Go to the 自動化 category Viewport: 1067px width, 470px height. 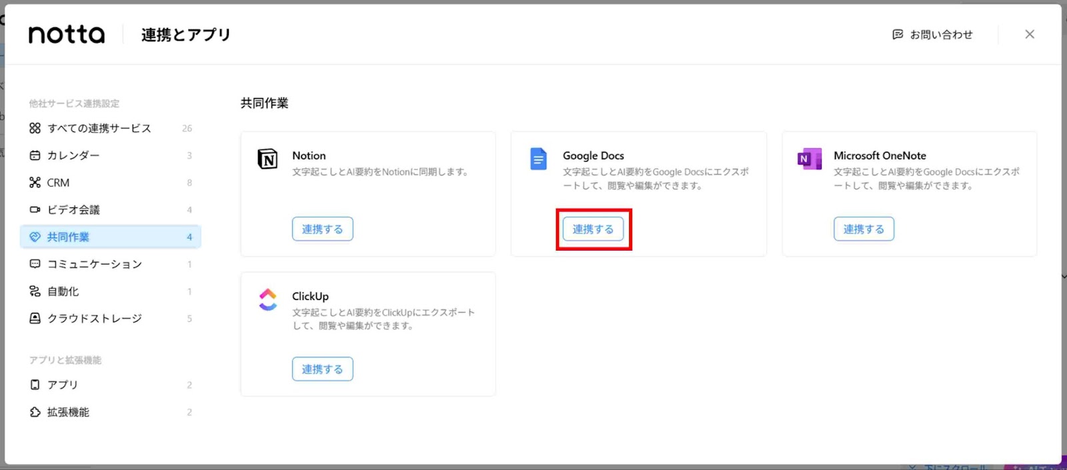pyautogui.click(x=111, y=291)
